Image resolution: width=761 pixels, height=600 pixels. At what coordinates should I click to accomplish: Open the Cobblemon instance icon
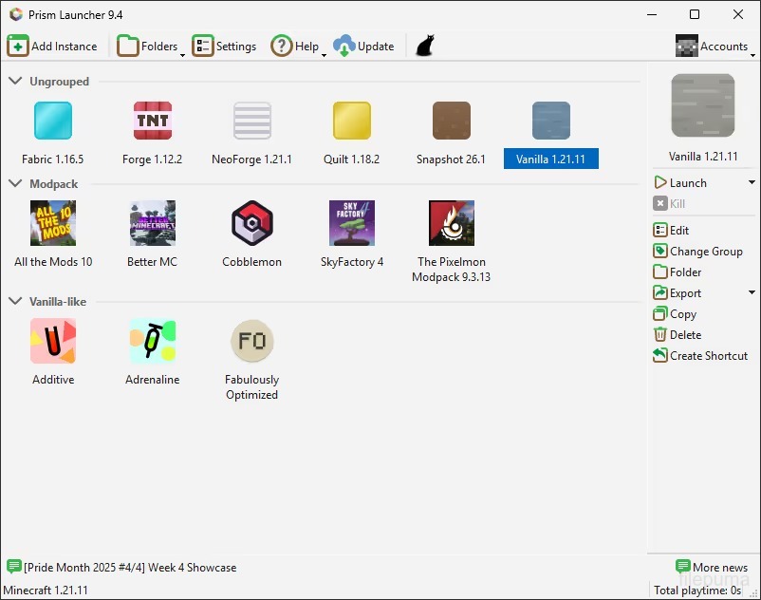(251, 224)
